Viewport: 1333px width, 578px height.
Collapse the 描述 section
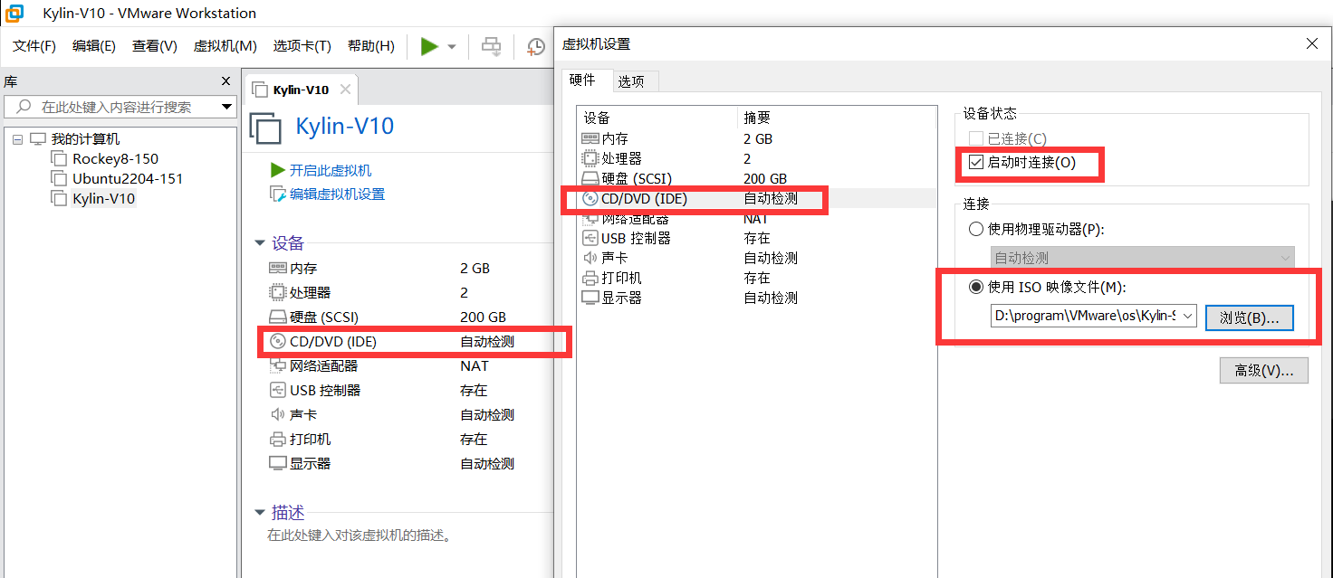click(260, 512)
